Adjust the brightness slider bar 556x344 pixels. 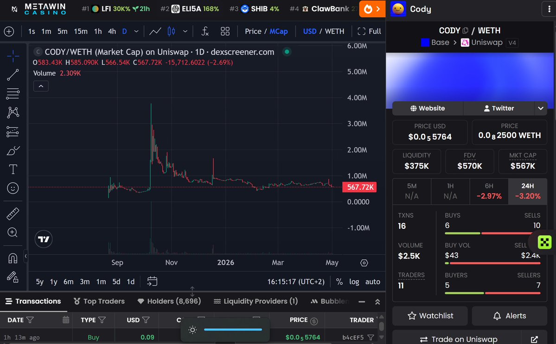233,330
